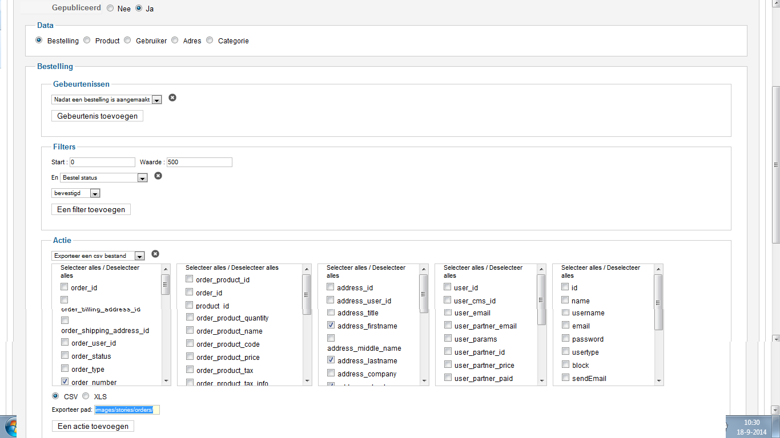Remove the 'Nadat een bestelling is aangemaakt' event

click(x=172, y=98)
